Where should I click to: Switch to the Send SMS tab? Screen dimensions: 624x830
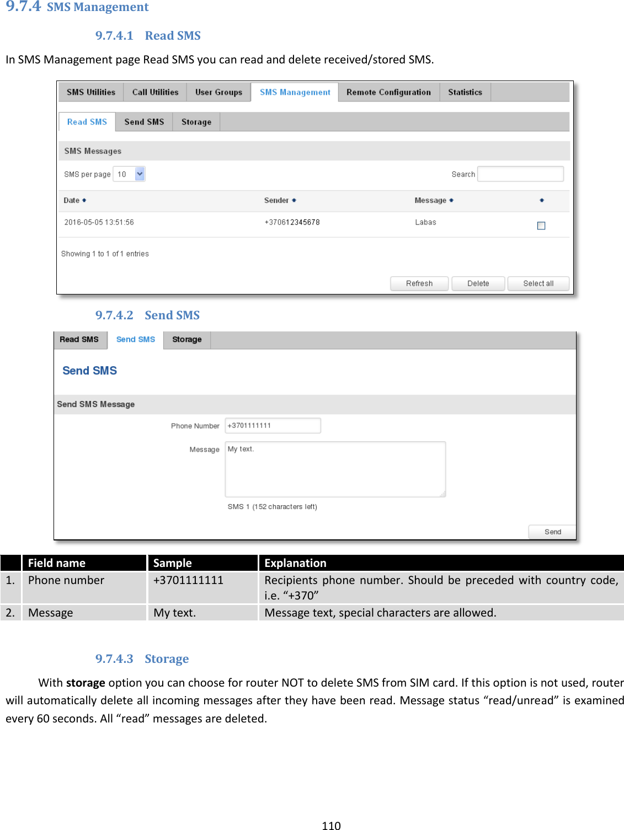[143, 121]
